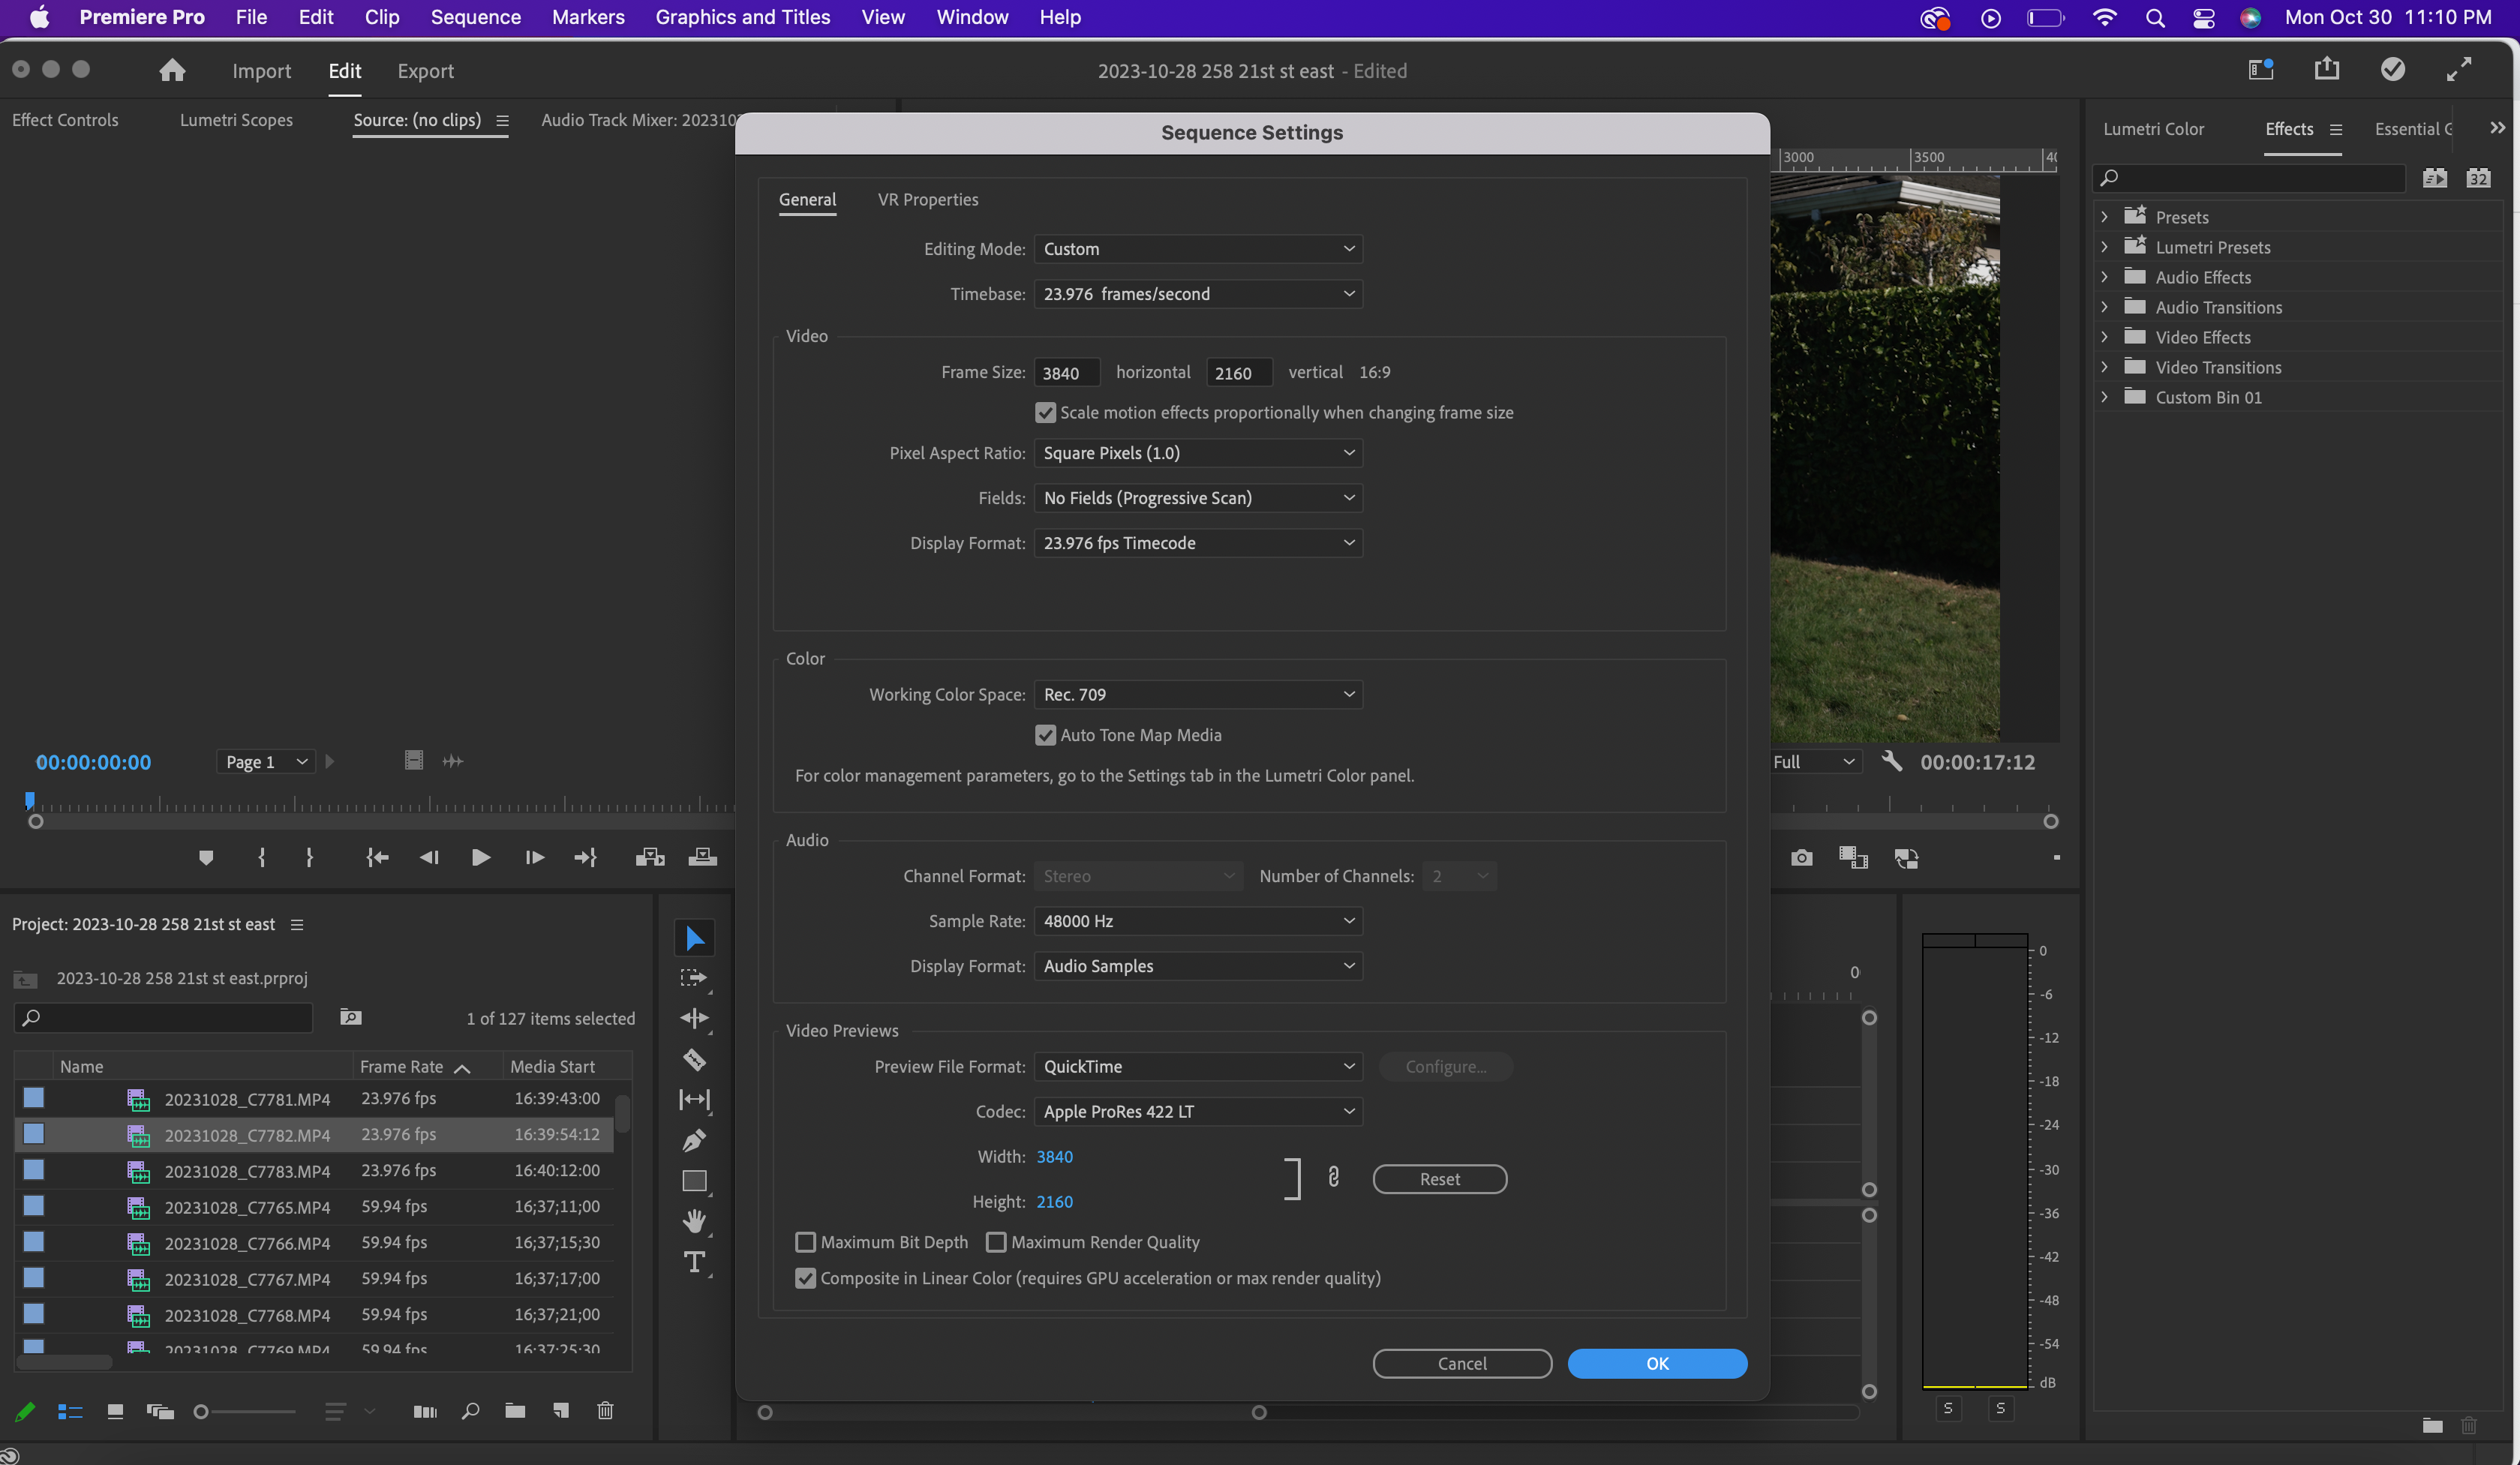This screenshot has height=1465, width=2520.
Task: Disable Scale motion effects proportionally checkbox
Action: pyautogui.click(x=1046, y=412)
